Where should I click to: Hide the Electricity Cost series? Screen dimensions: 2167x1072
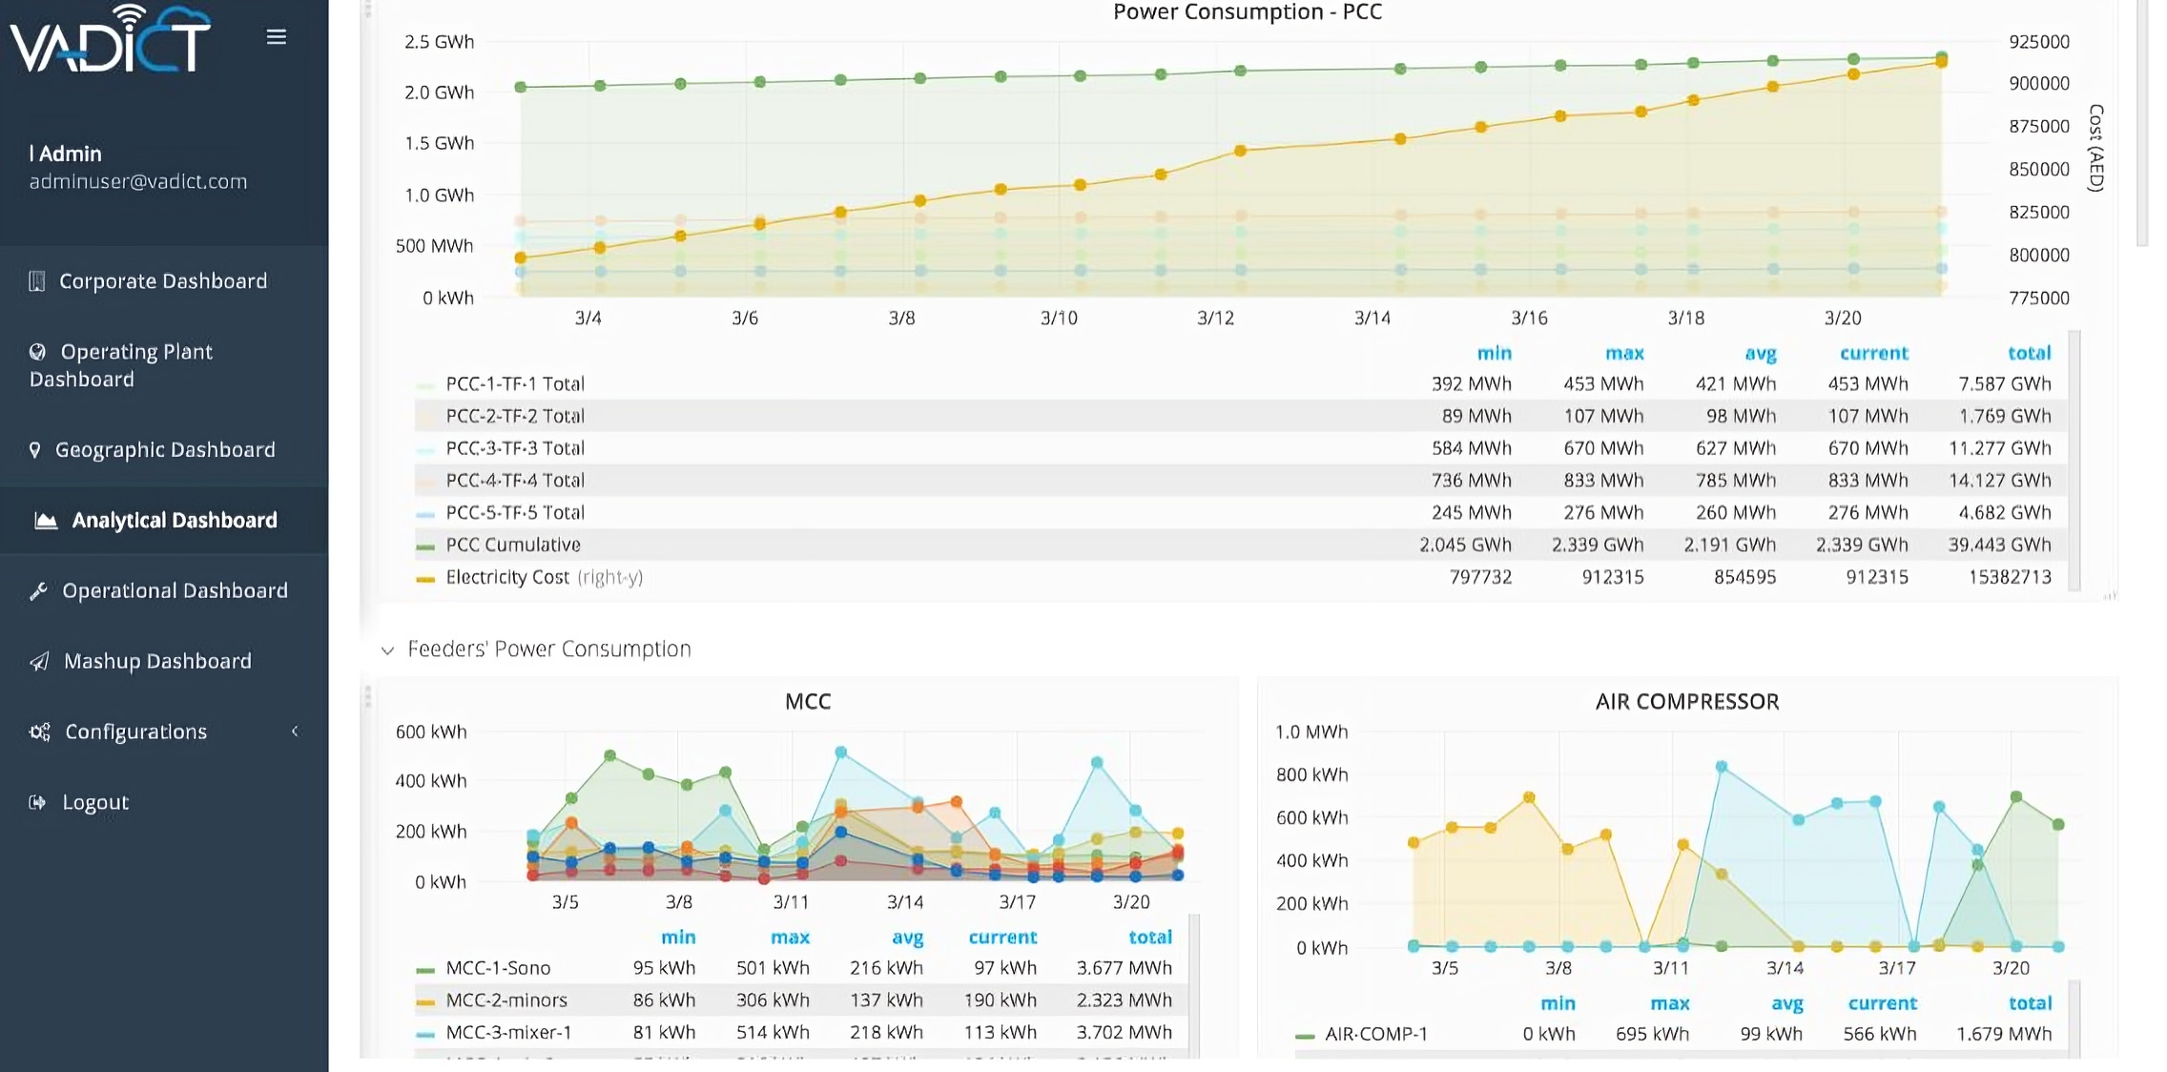[506, 577]
